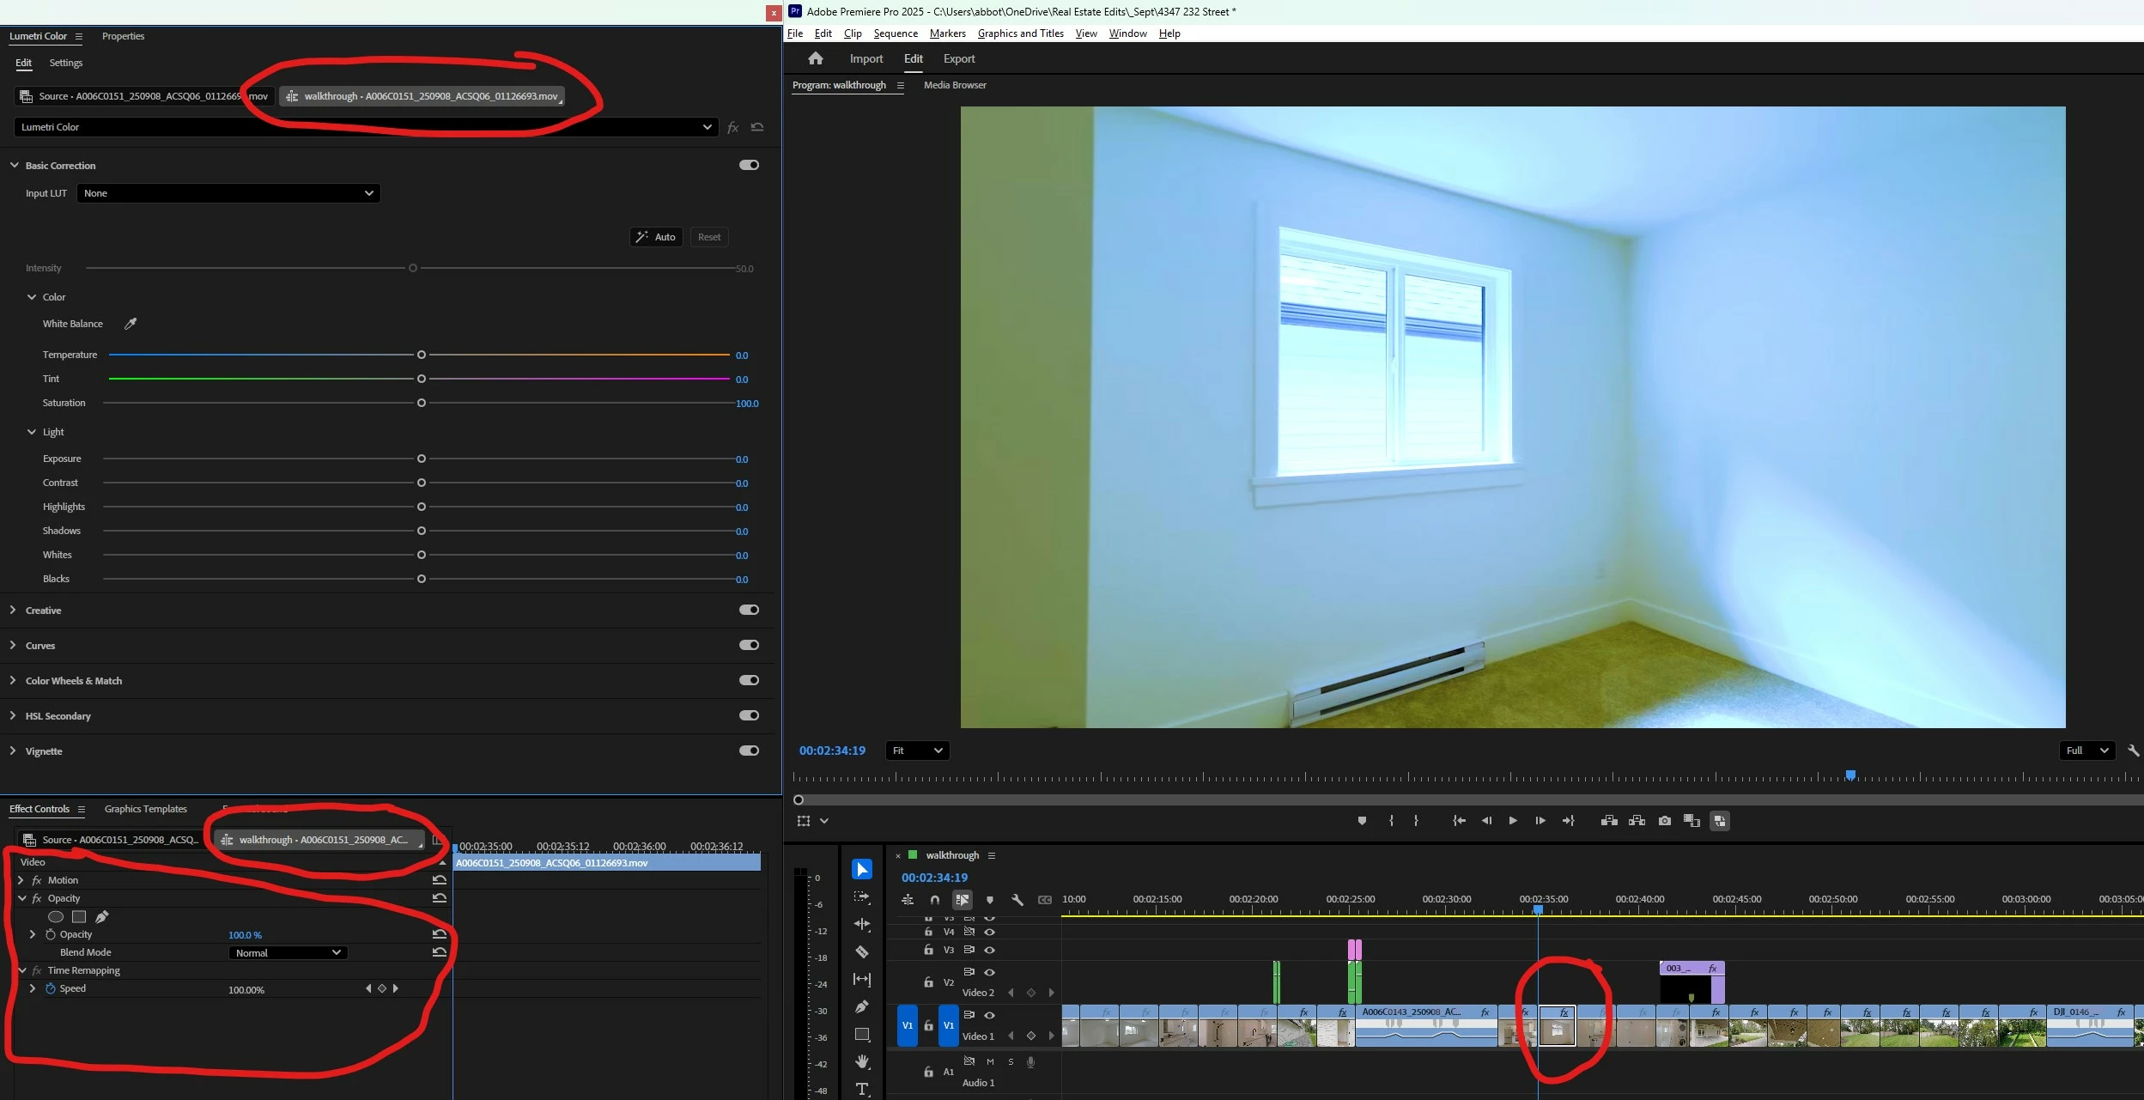
Task: Open the Home screen icon
Action: click(815, 58)
